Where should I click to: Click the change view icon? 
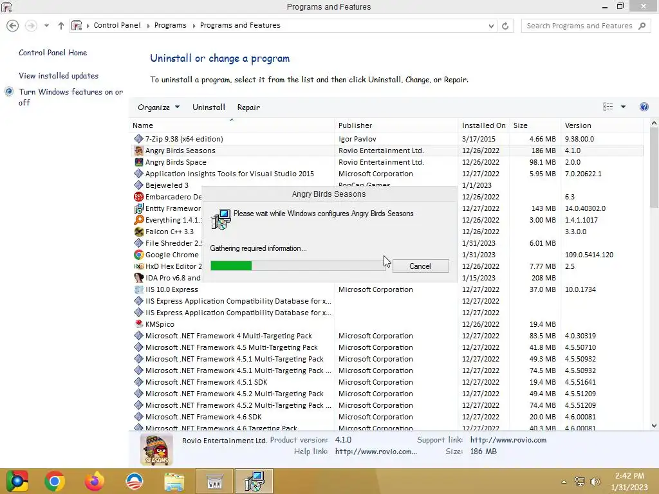click(x=608, y=107)
